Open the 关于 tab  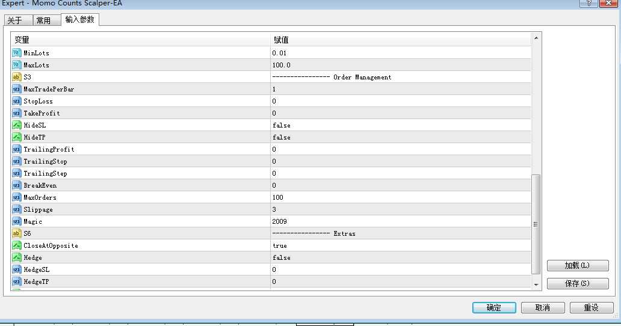[18, 20]
